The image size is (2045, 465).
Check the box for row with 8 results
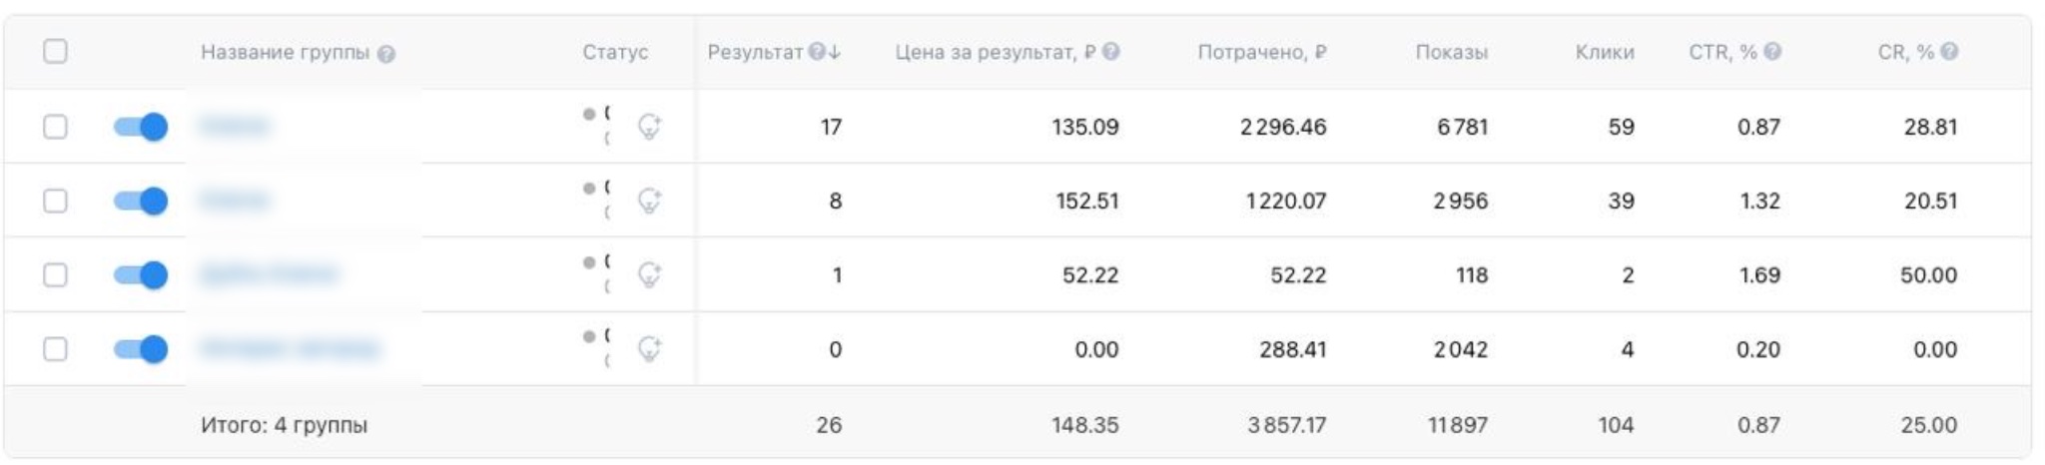[56, 201]
